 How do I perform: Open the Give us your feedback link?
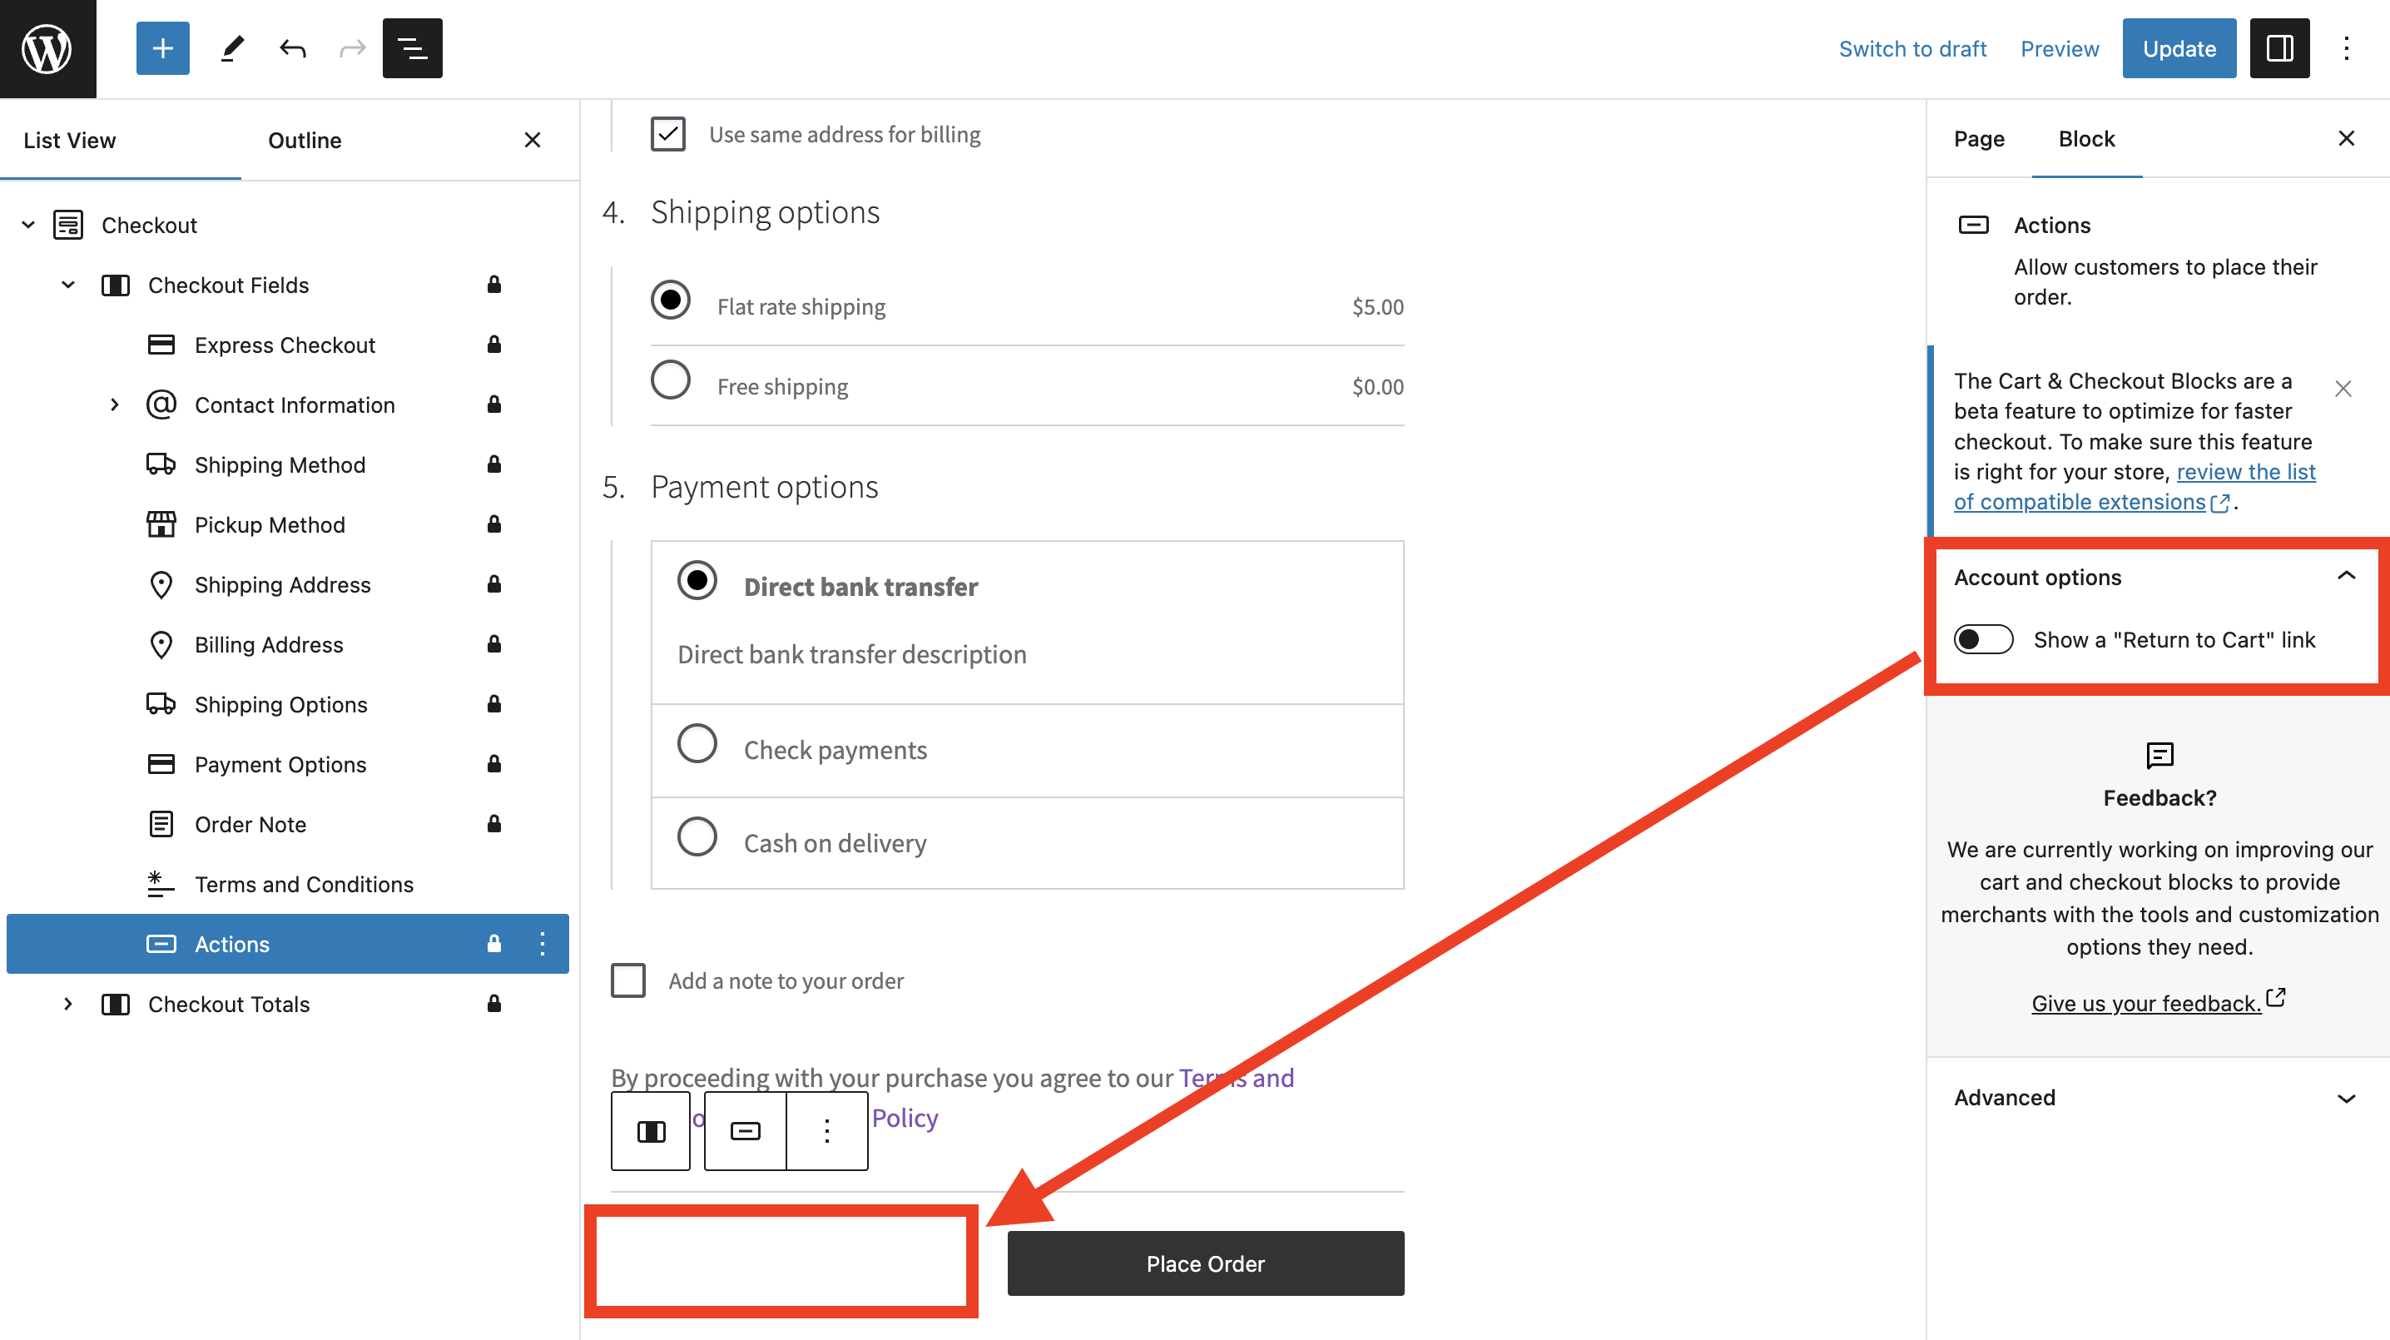coord(2145,1003)
